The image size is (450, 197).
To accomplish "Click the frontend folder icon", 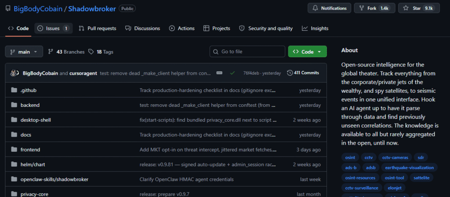I will point(14,150).
